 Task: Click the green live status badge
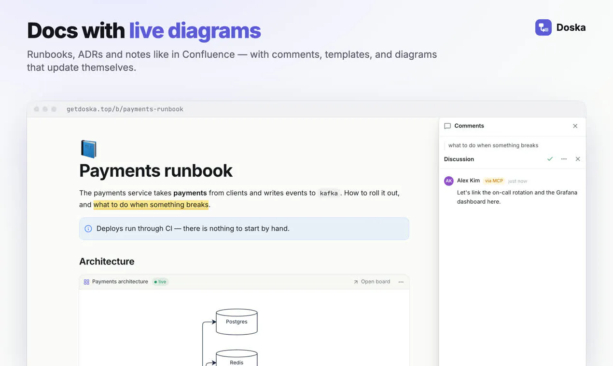[x=160, y=282]
